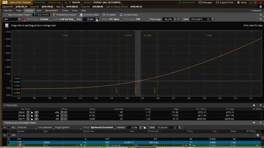The image size is (264, 148).
Task: Open the Single Symbol dropdown
Action: point(68,127)
